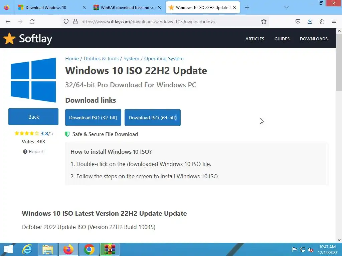Follow the Home breadcrumb link
Image resolution: width=342 pixels, height=256 pixels.
coord(72,59)
